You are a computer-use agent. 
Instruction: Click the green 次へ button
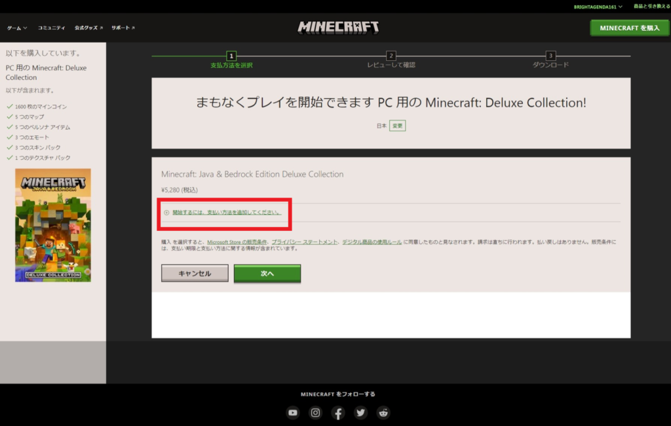point(267,273)
